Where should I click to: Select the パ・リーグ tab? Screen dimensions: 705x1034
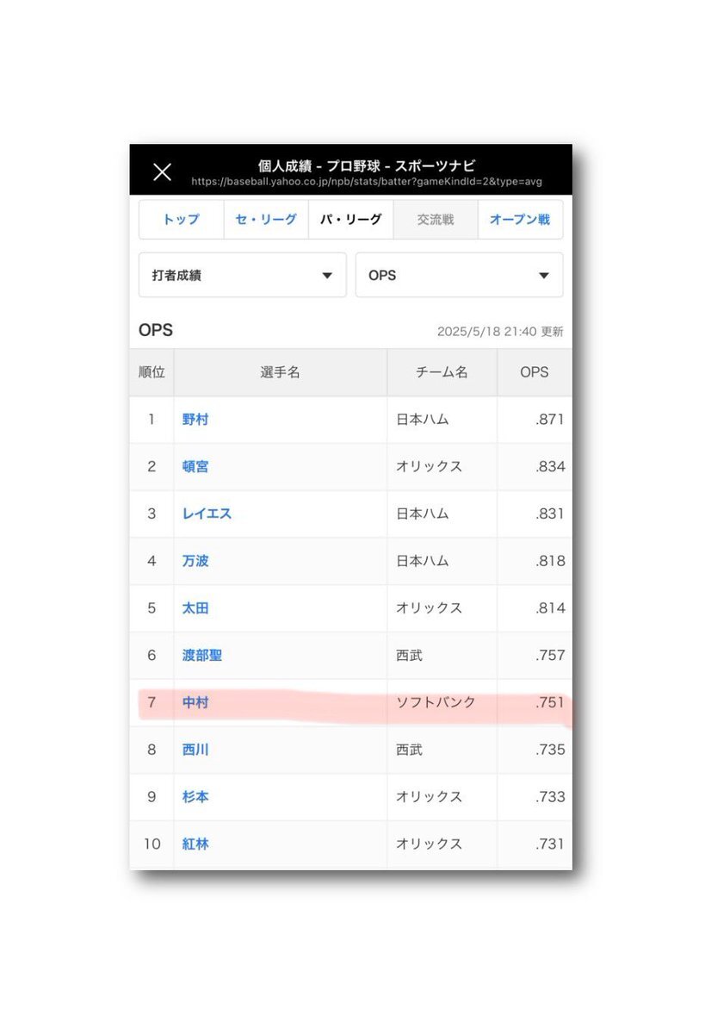tap(351, 220)
